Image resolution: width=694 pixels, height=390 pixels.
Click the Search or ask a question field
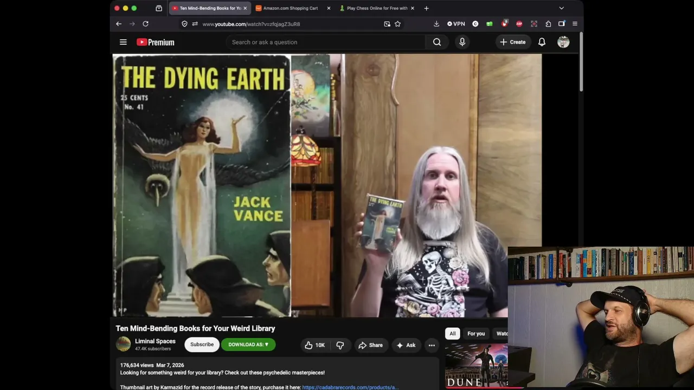click(325, 42)
